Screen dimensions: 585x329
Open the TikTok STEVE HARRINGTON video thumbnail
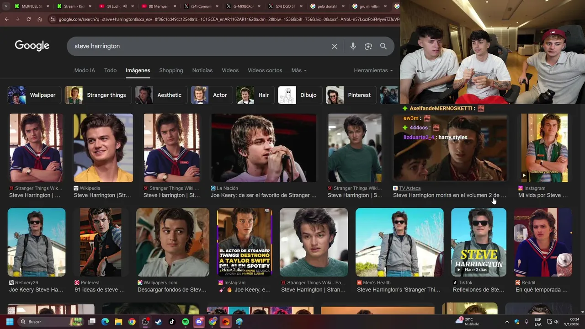tap(479, 242)
